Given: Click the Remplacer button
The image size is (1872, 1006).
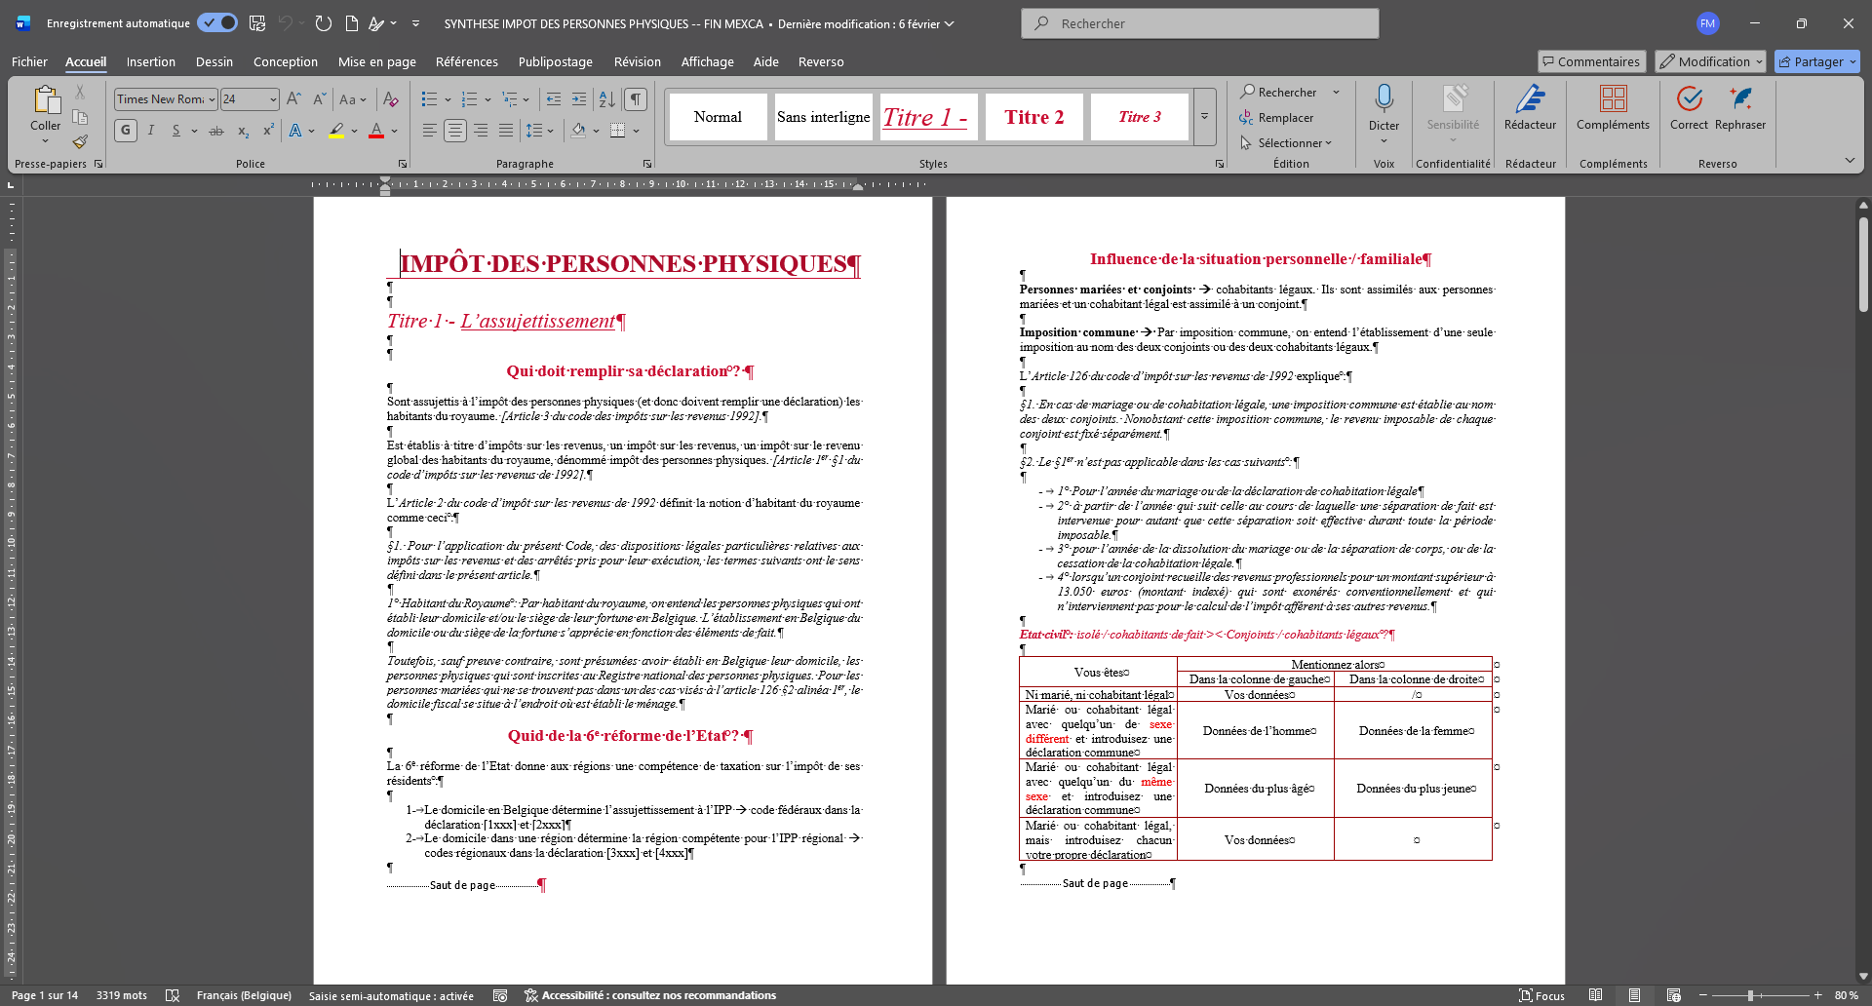Looking at the screenshot, I should coord(1276,118).
